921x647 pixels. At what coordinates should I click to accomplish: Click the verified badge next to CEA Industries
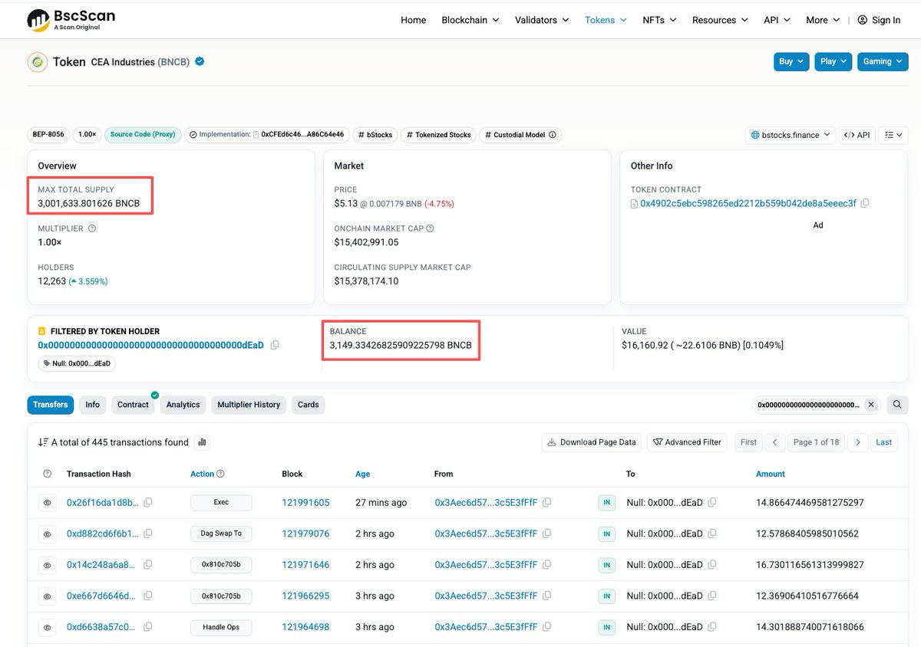pos(200,61)
